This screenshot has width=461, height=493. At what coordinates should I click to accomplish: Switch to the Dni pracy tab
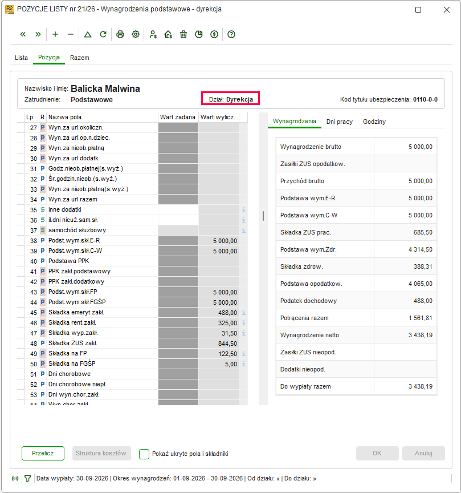(x=340, y=122)
